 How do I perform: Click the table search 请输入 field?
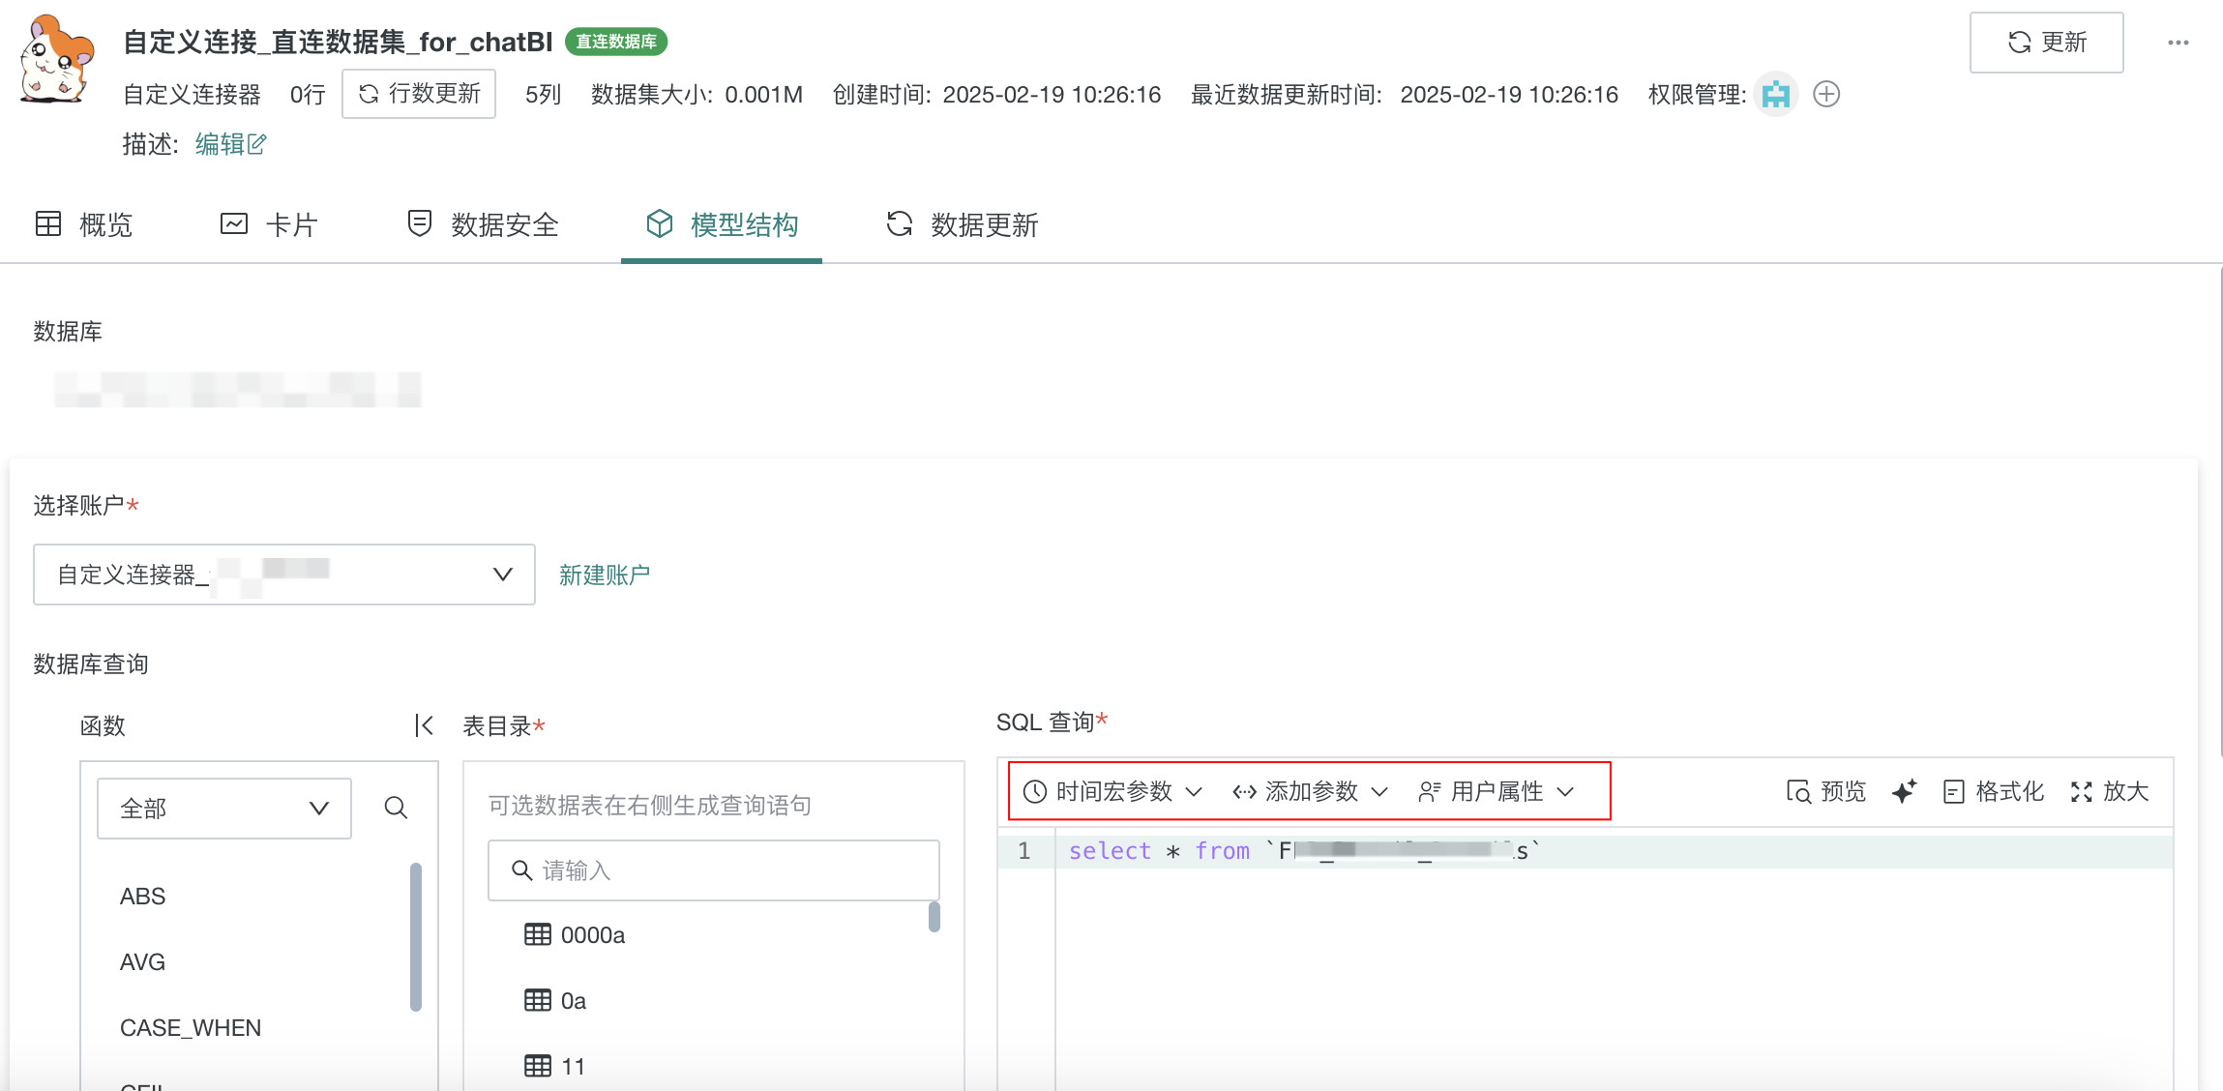pos(714,870)
